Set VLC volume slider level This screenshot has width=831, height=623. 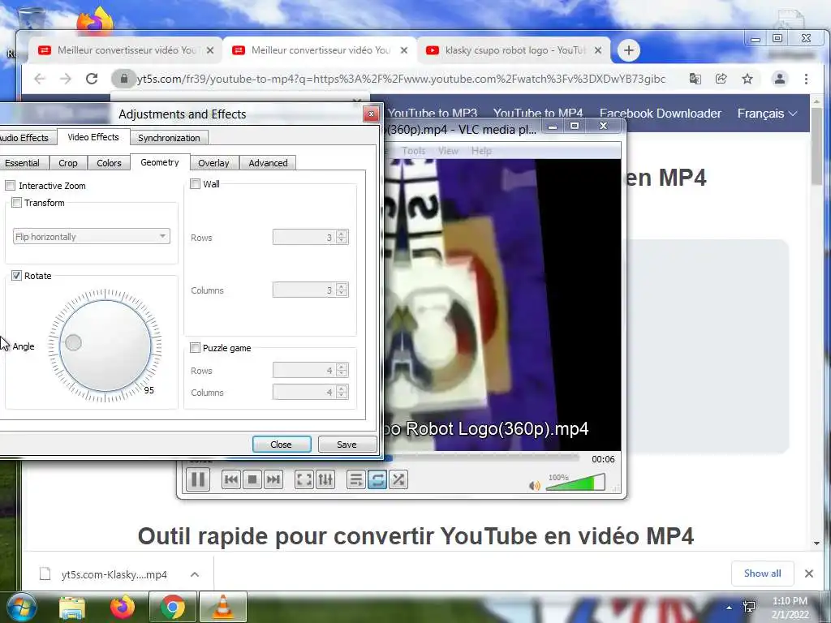(575, 483)
